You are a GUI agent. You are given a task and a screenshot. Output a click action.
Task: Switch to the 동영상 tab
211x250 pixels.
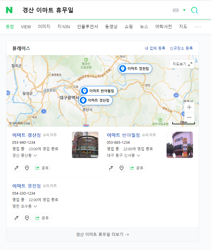pos(111,27)
